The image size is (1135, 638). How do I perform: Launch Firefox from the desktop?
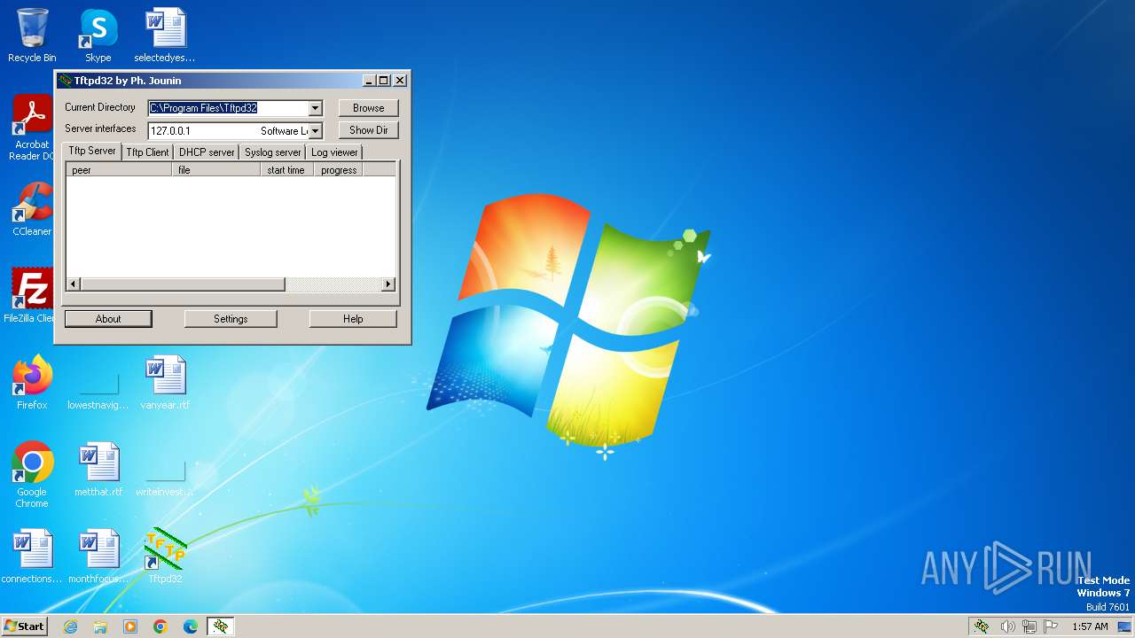[x=32, y=383]
